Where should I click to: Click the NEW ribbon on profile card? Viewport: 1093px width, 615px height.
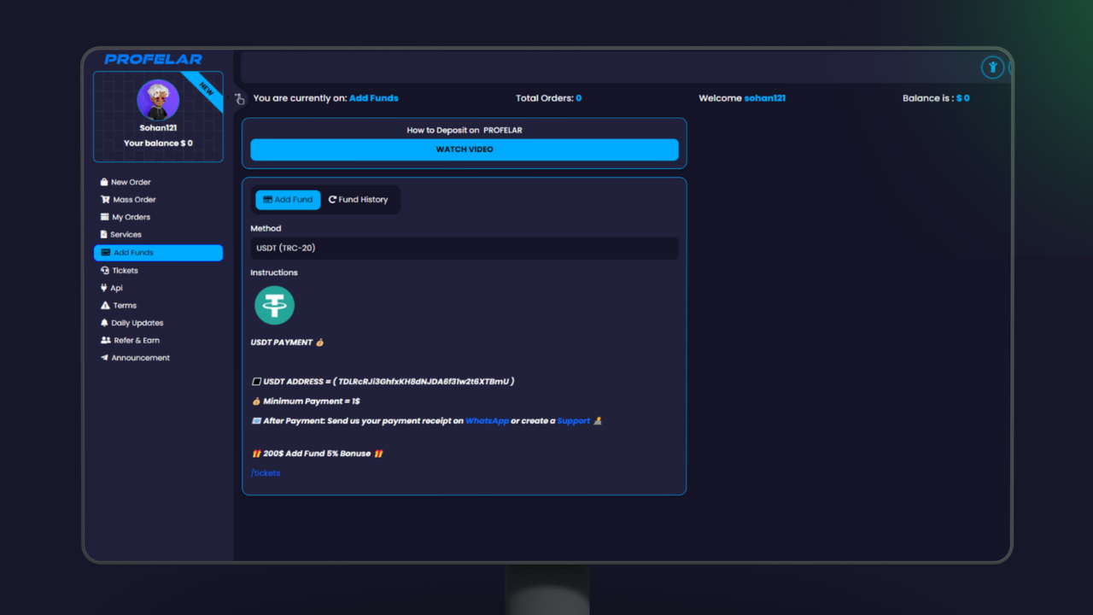click(x=207, y=88)
